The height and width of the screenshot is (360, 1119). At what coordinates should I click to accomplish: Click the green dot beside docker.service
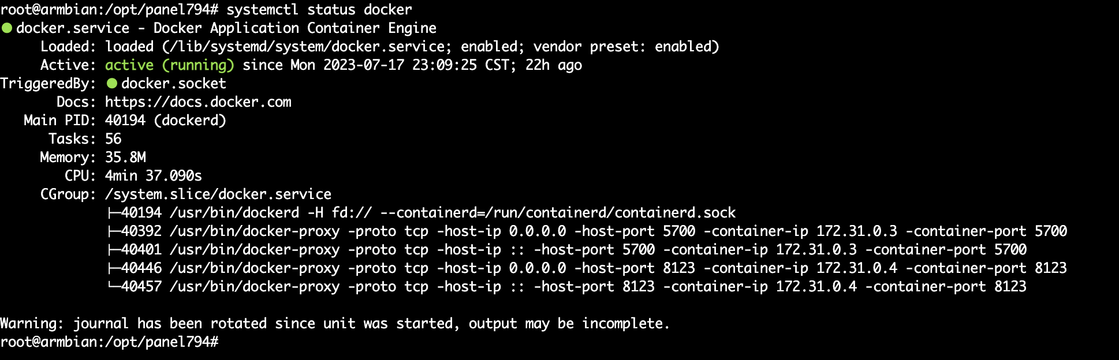(7, 28)
